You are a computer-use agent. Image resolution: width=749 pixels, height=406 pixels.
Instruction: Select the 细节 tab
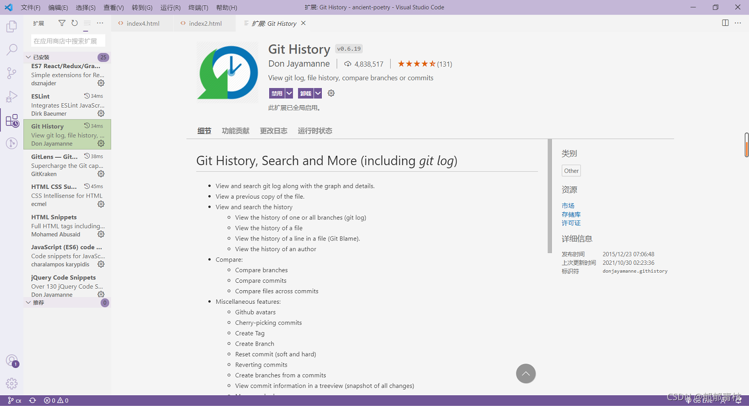[204, 131]
